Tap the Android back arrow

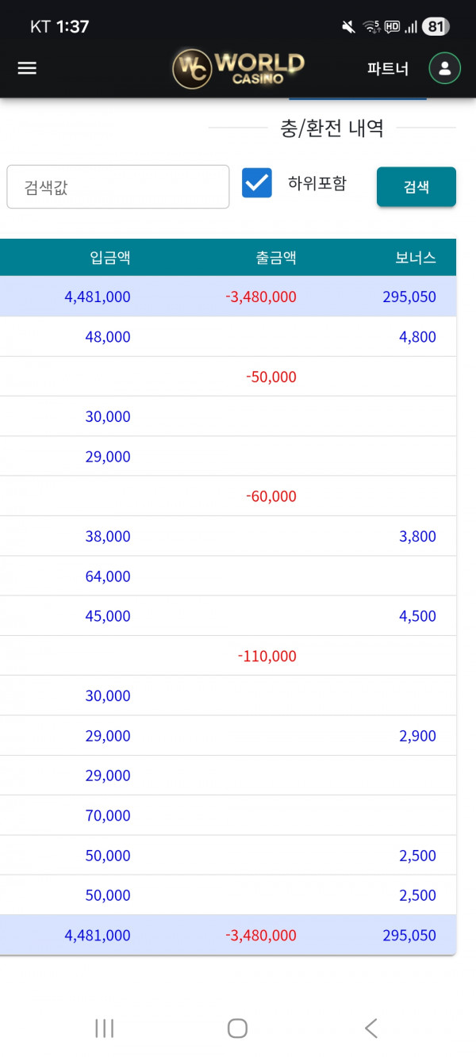click(x=370, y=1028)
